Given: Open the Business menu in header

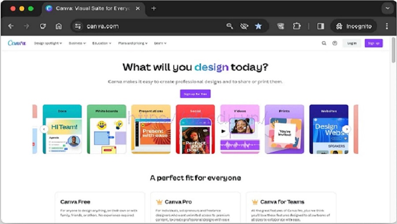Looking at the screenshot, I should point(77,43).
